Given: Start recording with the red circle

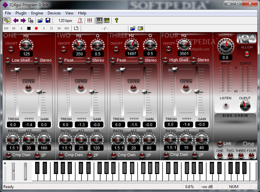Looking at the screenshot, I should (36, 28).
